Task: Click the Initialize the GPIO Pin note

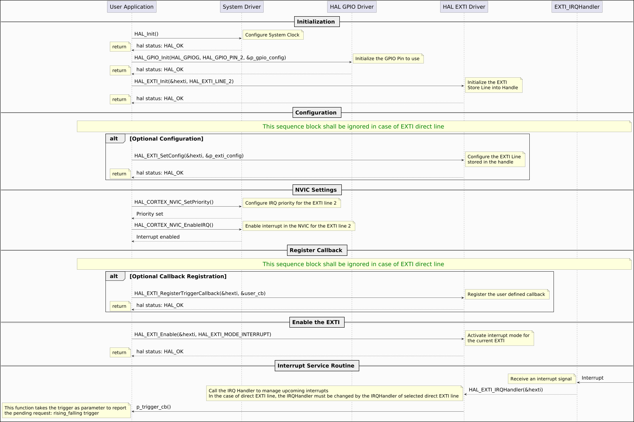Action: point(388,59)
